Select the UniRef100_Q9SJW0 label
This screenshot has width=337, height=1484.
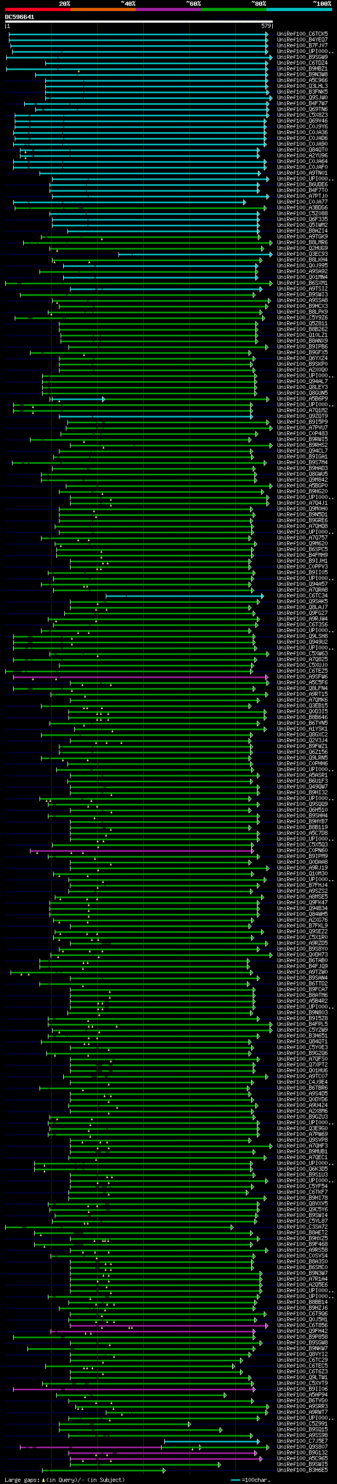[x=302, y=97]
